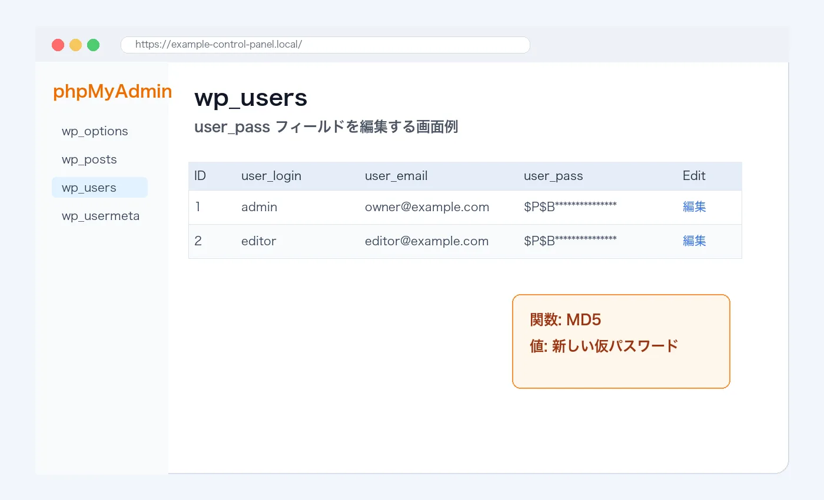This screenshot has width=824, height=500.
Task: Click the user_email column header
Action: 396,176
